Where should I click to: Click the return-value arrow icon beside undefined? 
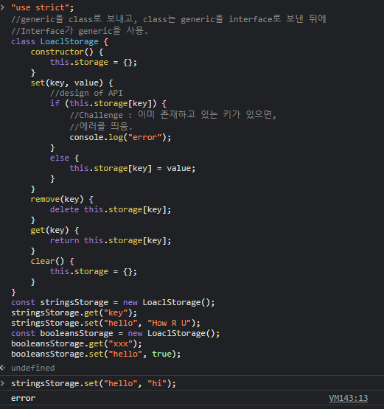[2, 368]
